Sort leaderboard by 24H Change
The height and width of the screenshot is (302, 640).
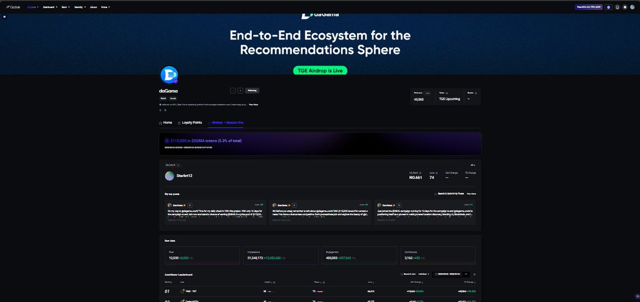417,282
